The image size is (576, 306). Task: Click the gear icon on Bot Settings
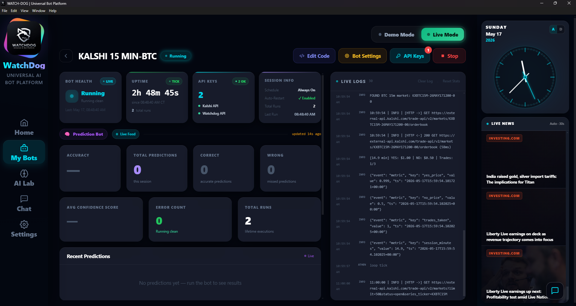347,56
